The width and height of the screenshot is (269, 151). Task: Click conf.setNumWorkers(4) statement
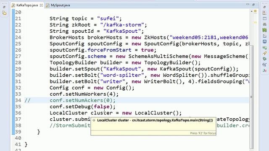pyautogui.click(x=84, y=94)
